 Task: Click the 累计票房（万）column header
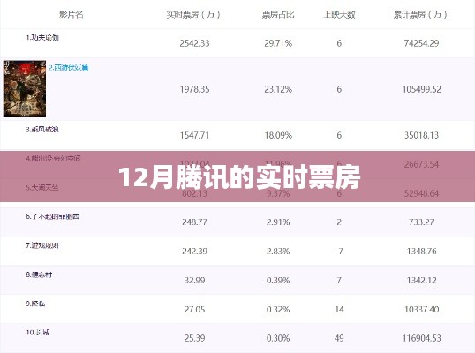click(x=421, y=14)
